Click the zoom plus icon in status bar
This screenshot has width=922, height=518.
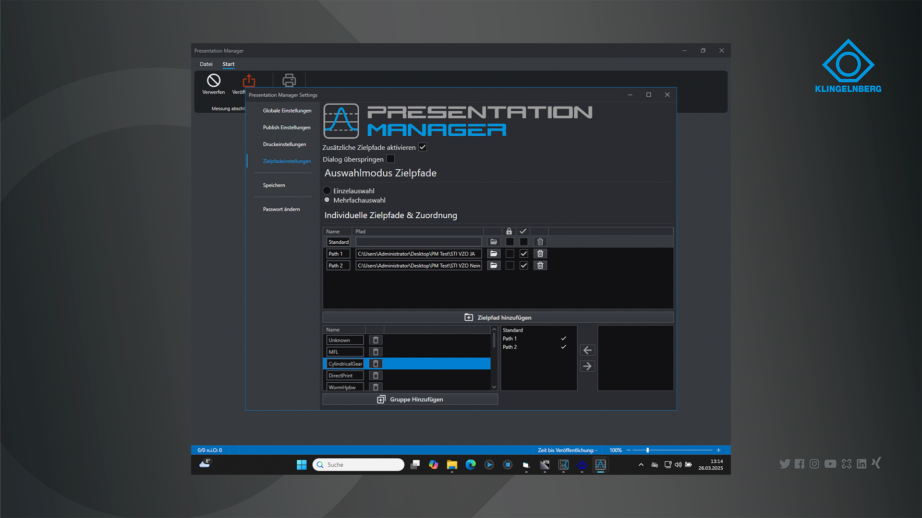[x=718, y=450]
